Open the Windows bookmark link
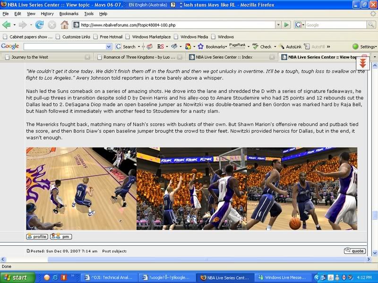The height and width of the screenshot is (283, 378). click(223, 37)
